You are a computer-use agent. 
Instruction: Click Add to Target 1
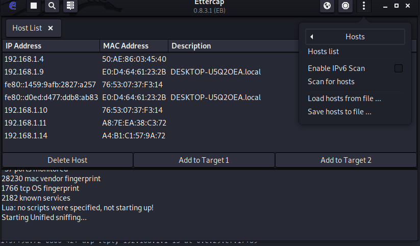click(x=204, y=160)
